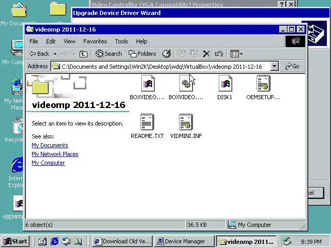This screenshot has width=331, height=248.
Task: Open the Tools menu
Action: 122,41
